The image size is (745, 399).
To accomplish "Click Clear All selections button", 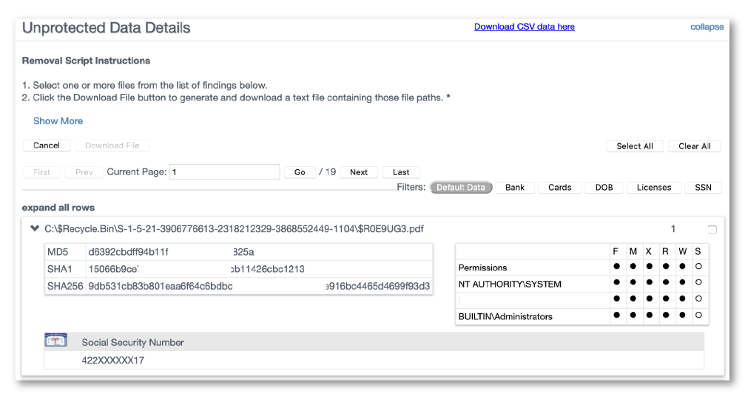I will pyautogui.click(x=695, y=146).
